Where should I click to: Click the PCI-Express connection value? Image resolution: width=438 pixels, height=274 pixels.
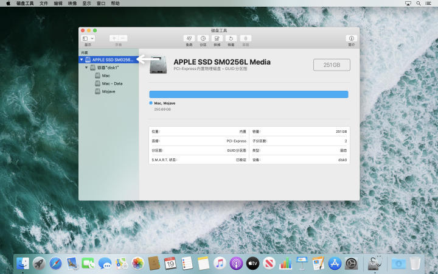pyautogui.click(x=236, y=141)
